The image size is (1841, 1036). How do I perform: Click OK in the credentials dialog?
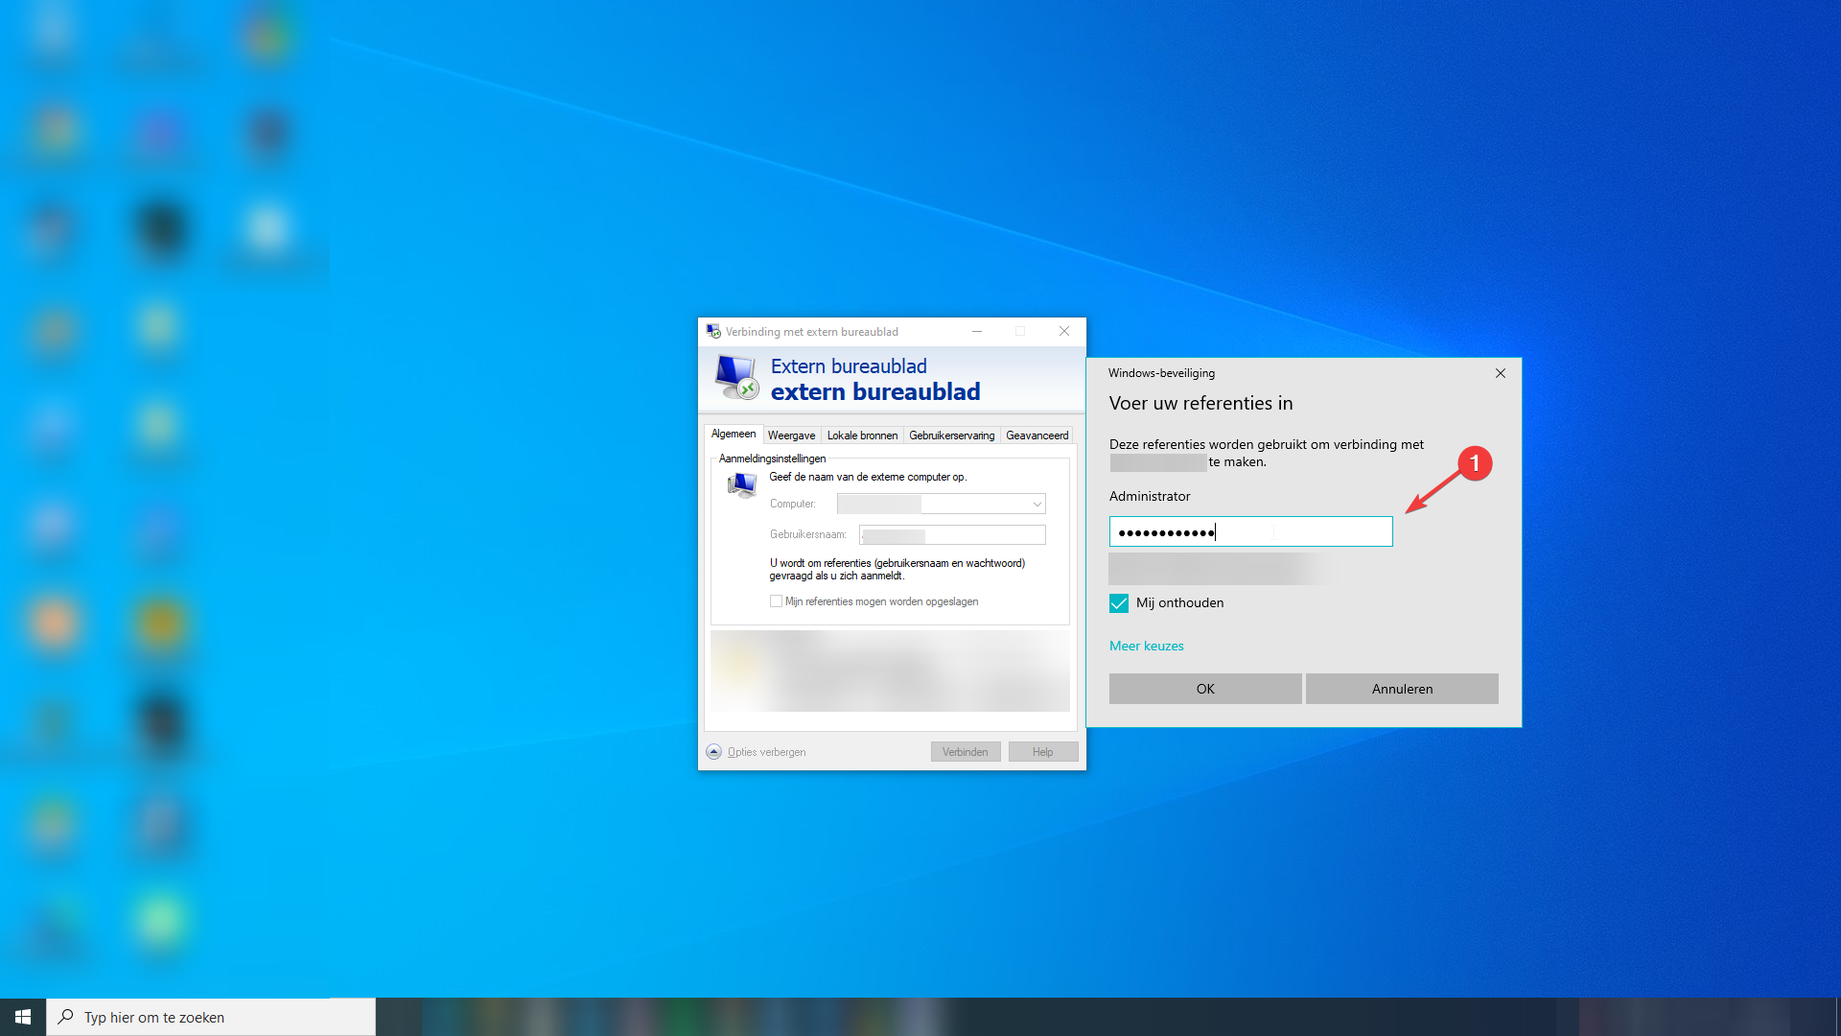[1205, 689]
